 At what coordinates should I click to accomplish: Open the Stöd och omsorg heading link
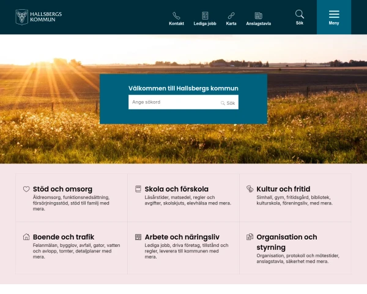pos(62,189)
